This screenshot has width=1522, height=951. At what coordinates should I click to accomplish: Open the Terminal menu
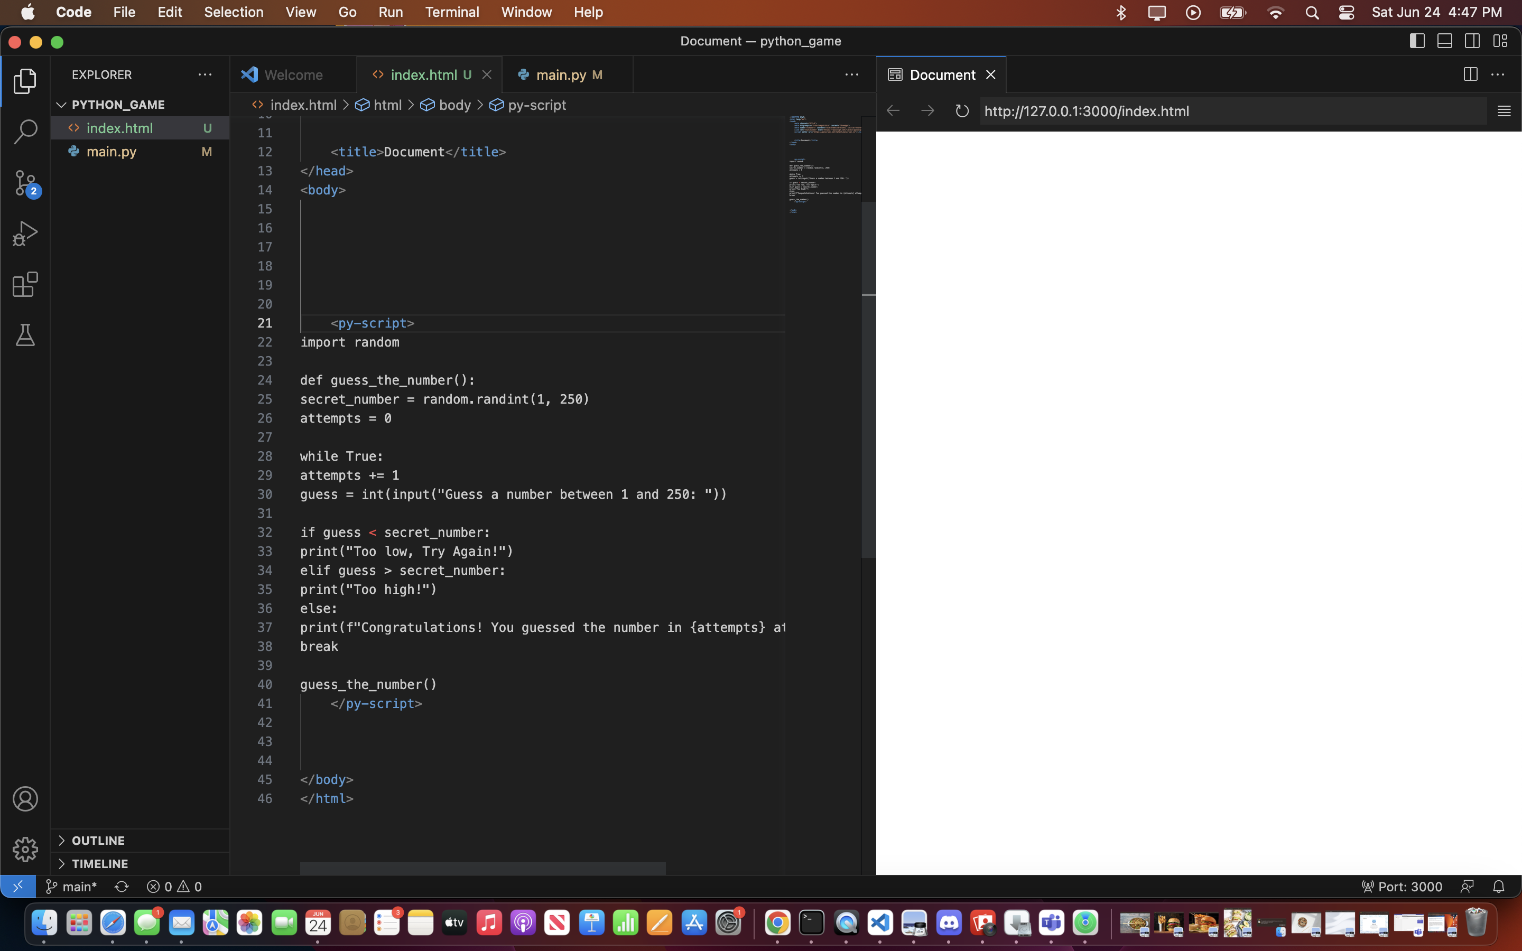(451, 12)
